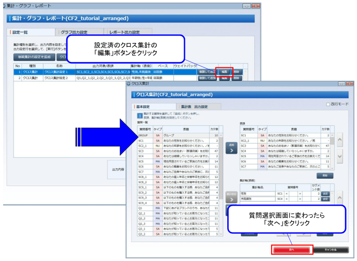
Task: Open レポート出力設定 tab
Action: click(125, 32)
